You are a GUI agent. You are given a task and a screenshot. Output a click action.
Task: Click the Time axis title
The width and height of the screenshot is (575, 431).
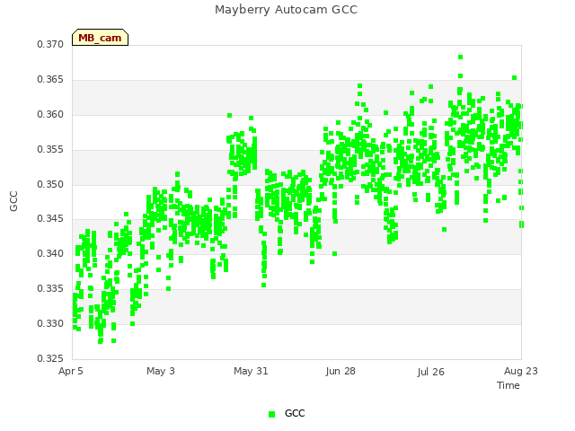(509, 385)
